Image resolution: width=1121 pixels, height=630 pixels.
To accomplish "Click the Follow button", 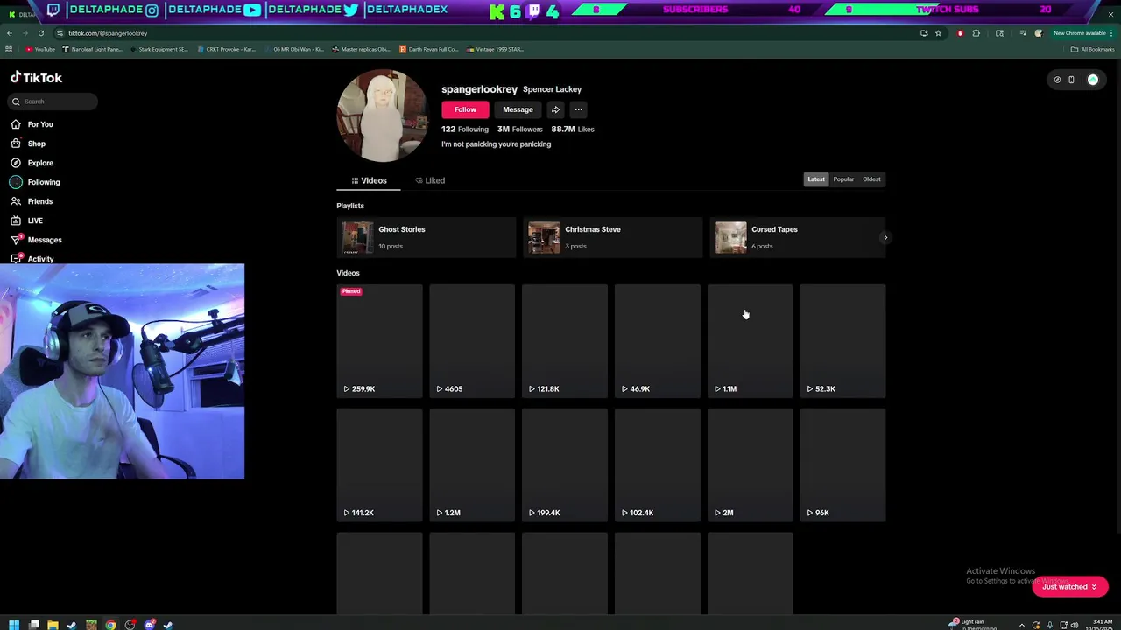I will tap(465, 109).
